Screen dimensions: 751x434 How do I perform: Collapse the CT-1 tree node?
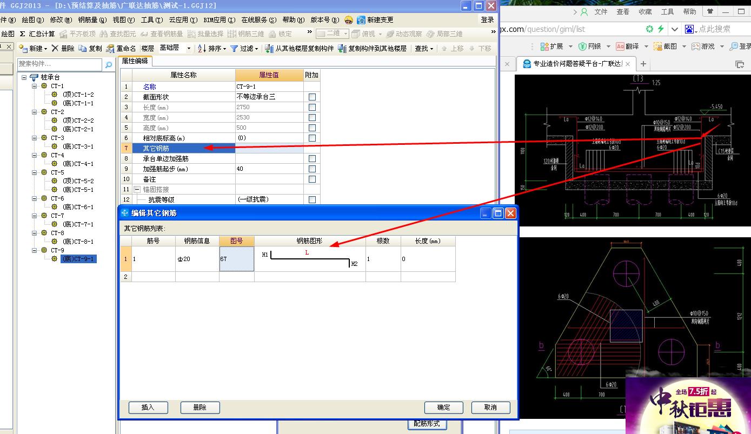point(34,86)
